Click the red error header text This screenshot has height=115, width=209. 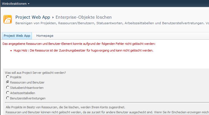pyautogui.click(x=79, y=44)
